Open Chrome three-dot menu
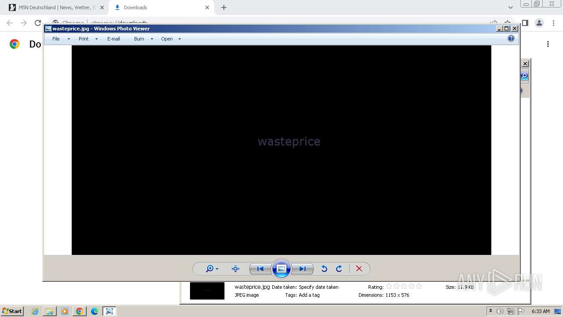 [553, 23]
